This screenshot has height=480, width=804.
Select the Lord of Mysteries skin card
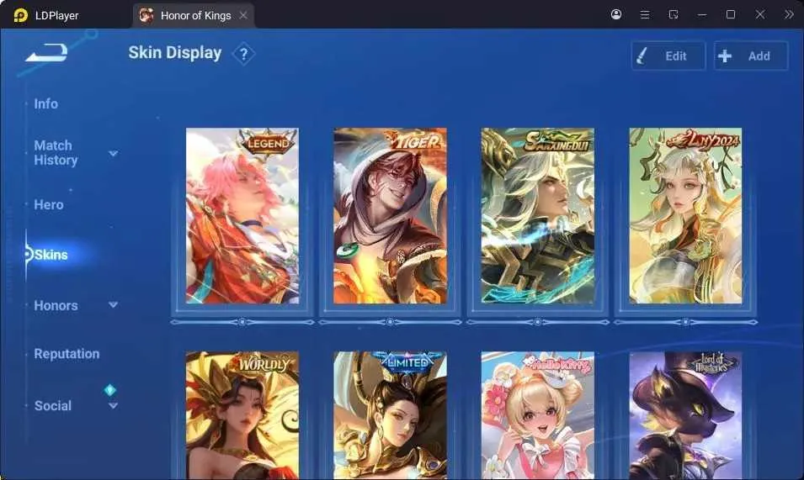685,415
